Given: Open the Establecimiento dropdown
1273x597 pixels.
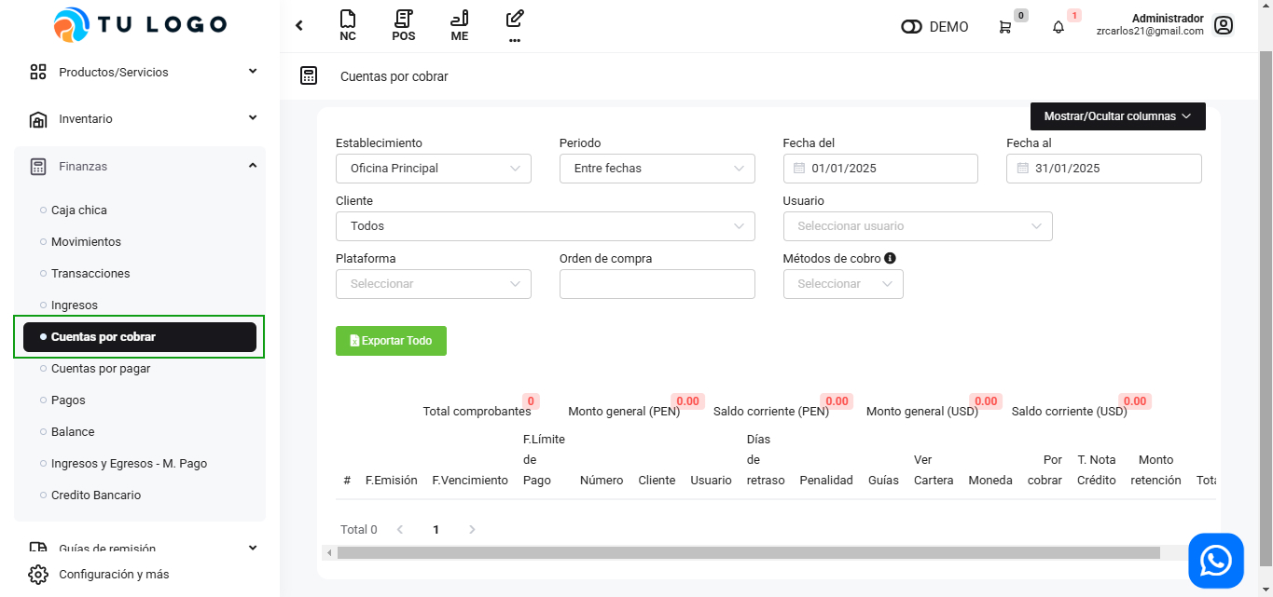Looking at the screenshot, I should coord(433,169).
